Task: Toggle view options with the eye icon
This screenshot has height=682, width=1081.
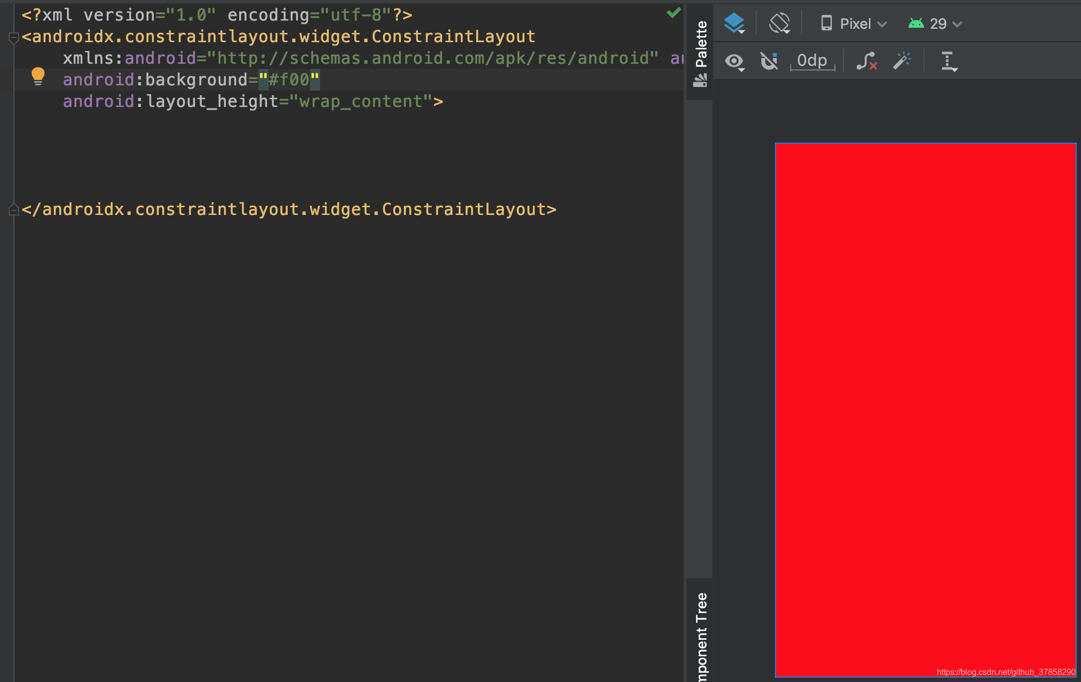Action: click(x=735, y=62)
